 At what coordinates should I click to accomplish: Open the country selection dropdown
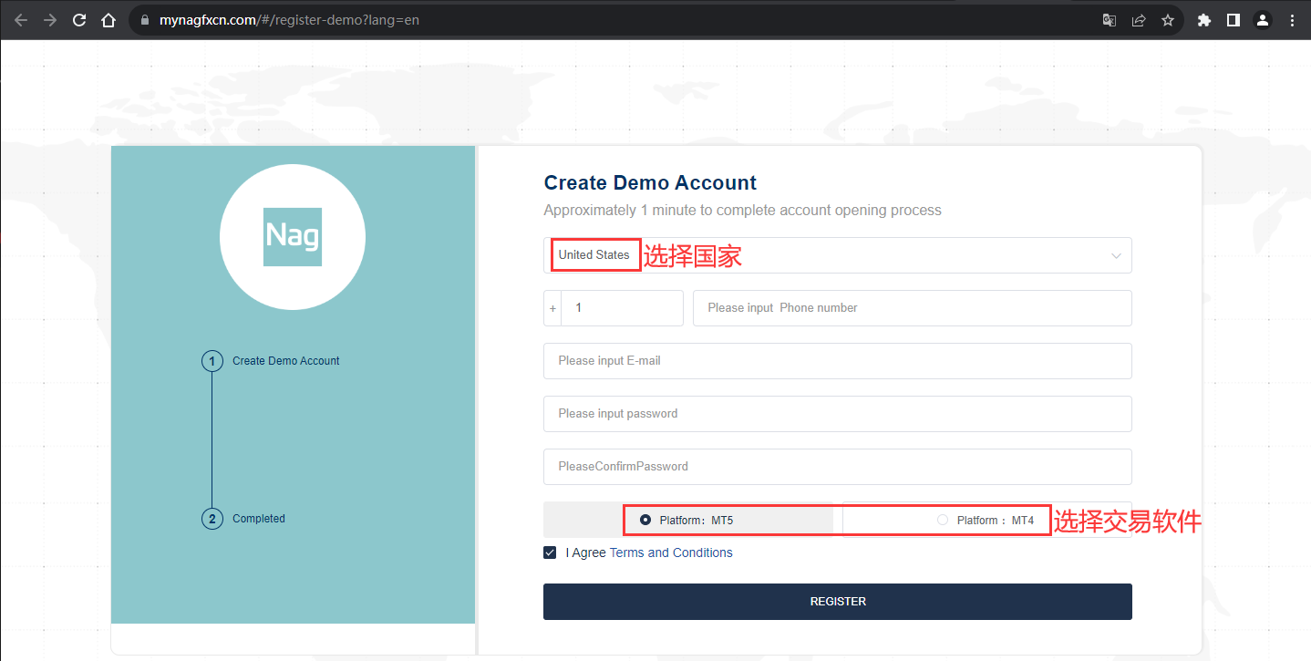[838, 255]
